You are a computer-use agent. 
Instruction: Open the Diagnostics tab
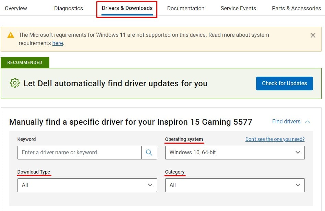(x=69, y=8)
